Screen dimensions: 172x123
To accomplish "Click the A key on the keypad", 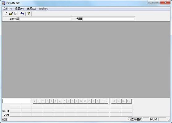I will (77, 101).
